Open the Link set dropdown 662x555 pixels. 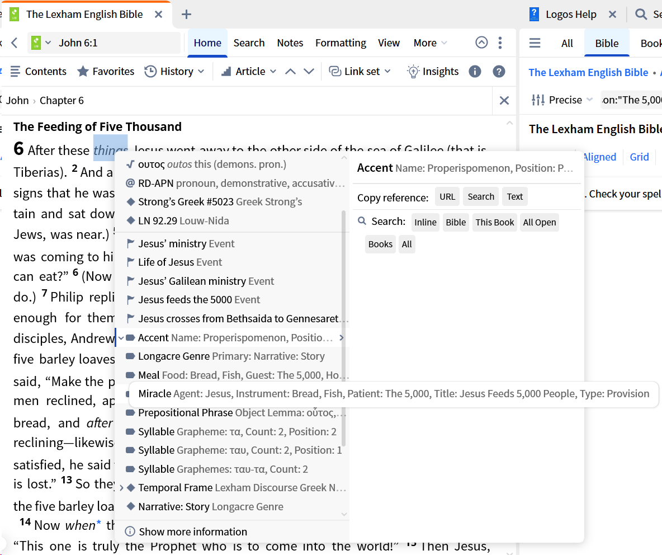pyautogui.click(x=360, y=72)
